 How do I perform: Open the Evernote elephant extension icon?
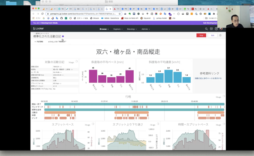[x=130, y=14]
